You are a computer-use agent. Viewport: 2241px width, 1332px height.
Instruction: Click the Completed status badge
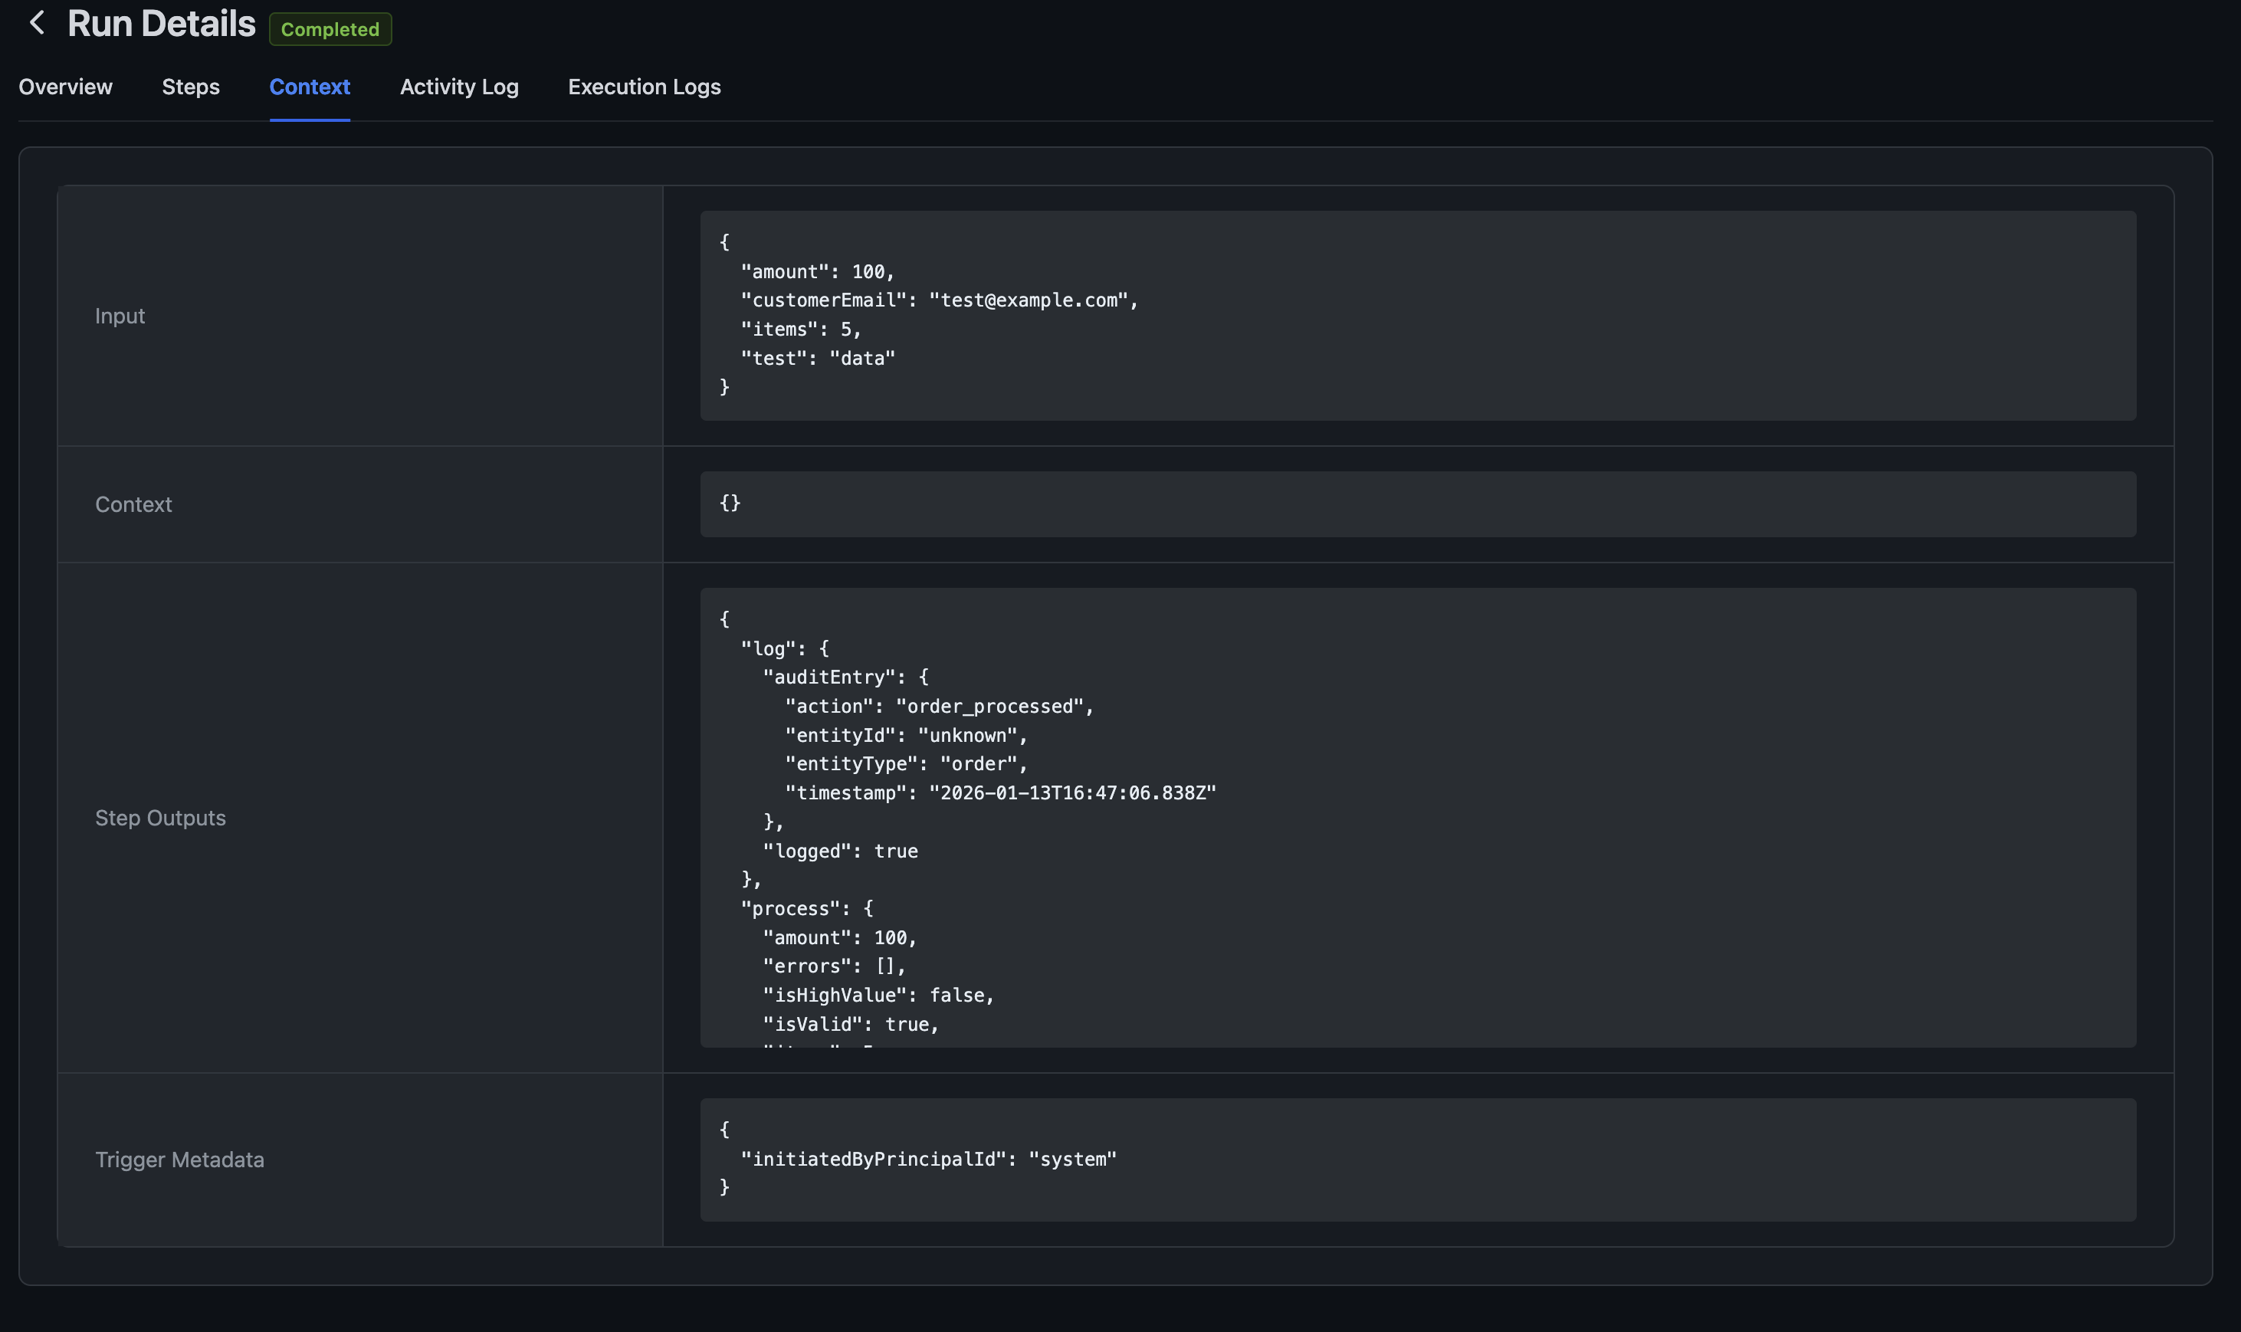[330, 30]
